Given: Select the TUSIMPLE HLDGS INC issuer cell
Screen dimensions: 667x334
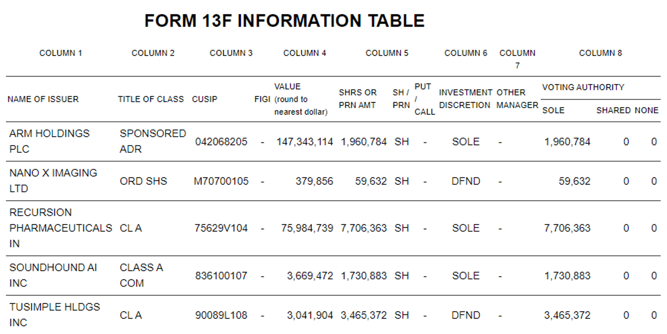Looking at the screenshot, I should click(x=55, y=315).
